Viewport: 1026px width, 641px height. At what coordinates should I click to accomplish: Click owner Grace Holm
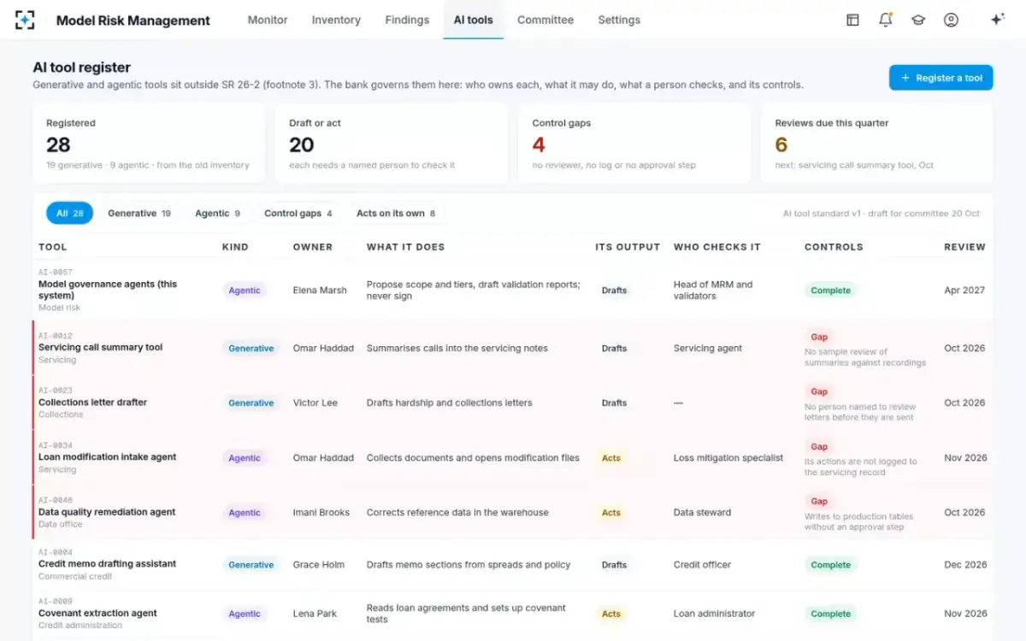(x=319, y=565)
